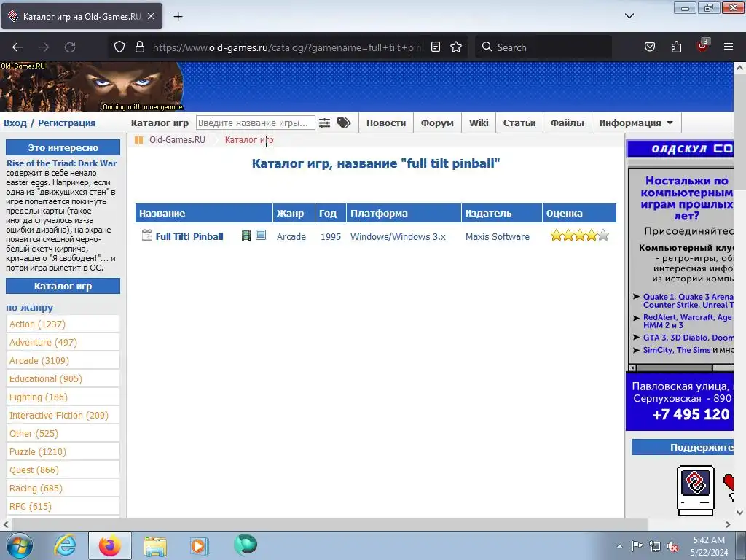This screenshot has height=560, width=746.
Task: Focus the game name search field
Action: [256, 122]
